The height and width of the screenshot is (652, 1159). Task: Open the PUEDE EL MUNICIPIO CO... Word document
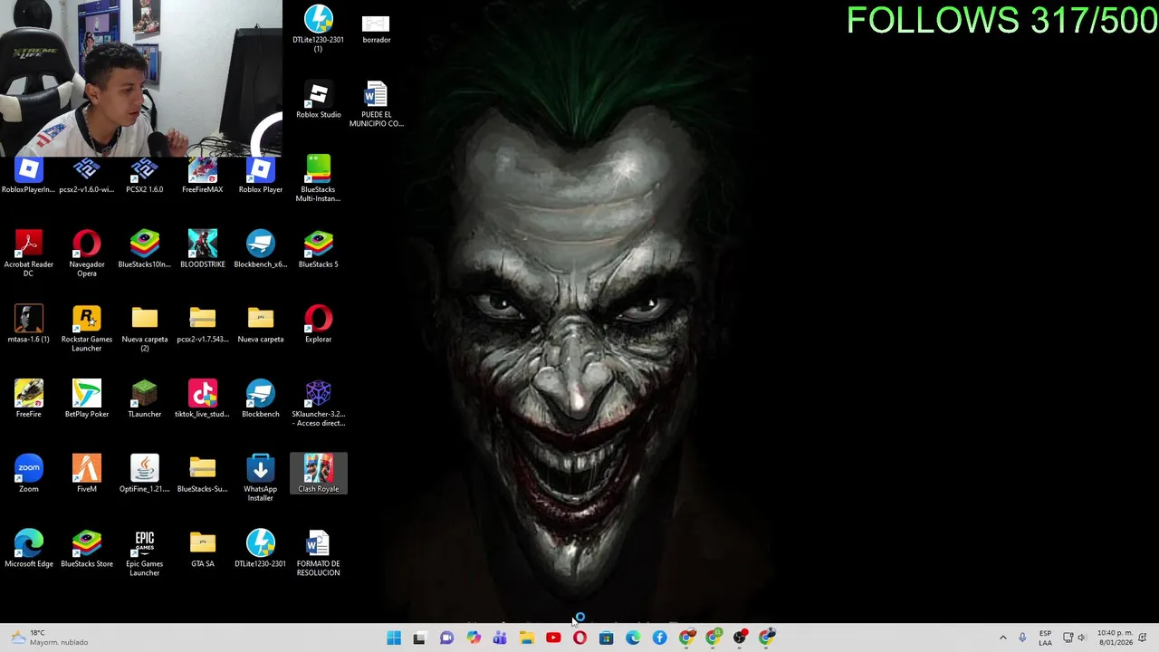pos(376,105)
